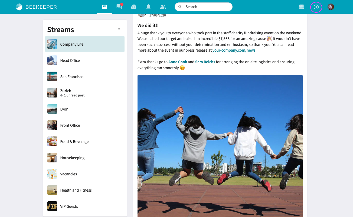Click the Sam Reichs mention link
This screenshot has height=217, width=353.
205,62
